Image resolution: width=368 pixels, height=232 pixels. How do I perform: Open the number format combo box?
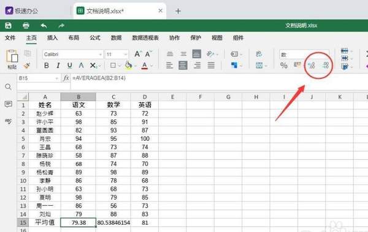coord(304,54)
